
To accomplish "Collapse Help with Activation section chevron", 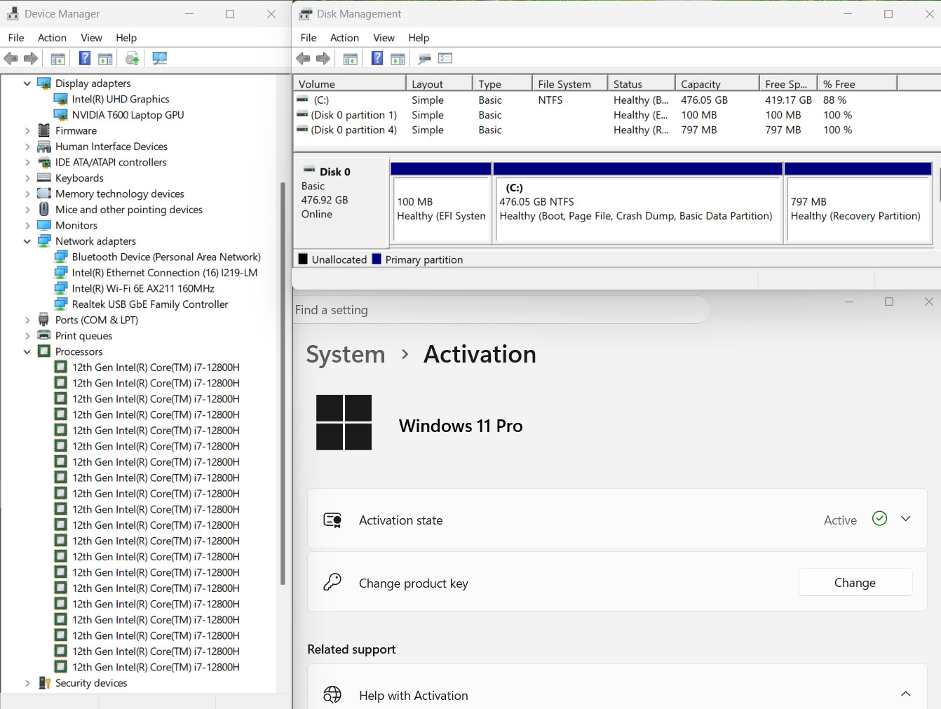I will 906,694.
